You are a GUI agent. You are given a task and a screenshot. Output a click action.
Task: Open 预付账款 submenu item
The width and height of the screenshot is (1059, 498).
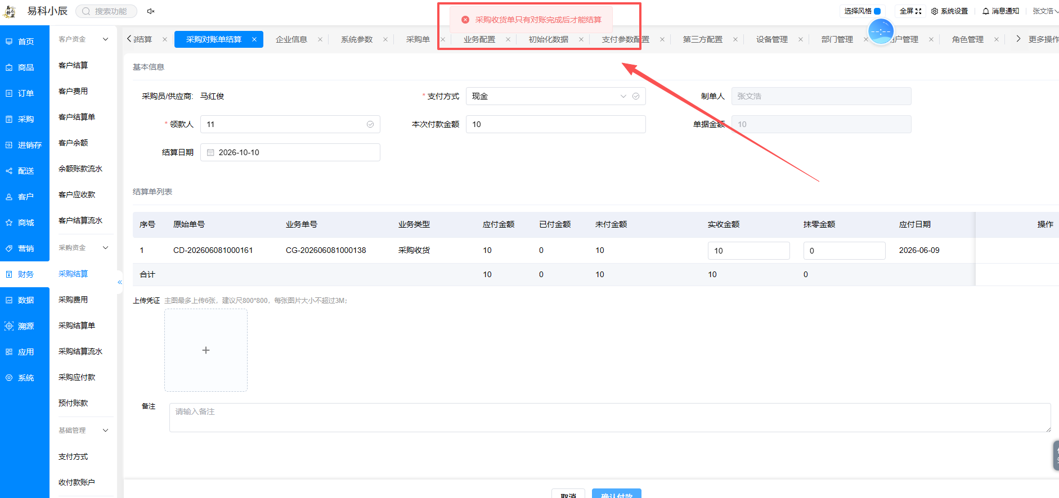click(x=73, y=403)
